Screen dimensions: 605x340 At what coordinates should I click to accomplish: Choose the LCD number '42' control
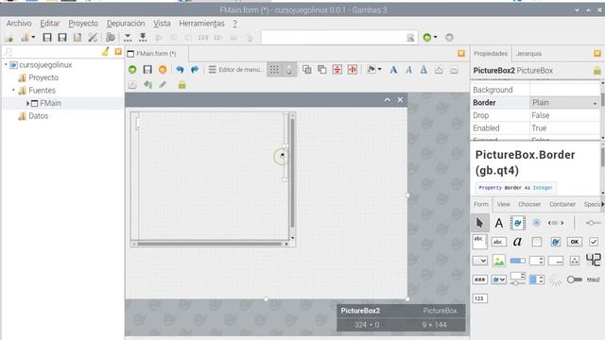[x=593, y=261]
